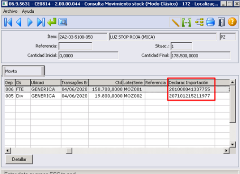Click declaration number 207101215211977

pos(192,96)
